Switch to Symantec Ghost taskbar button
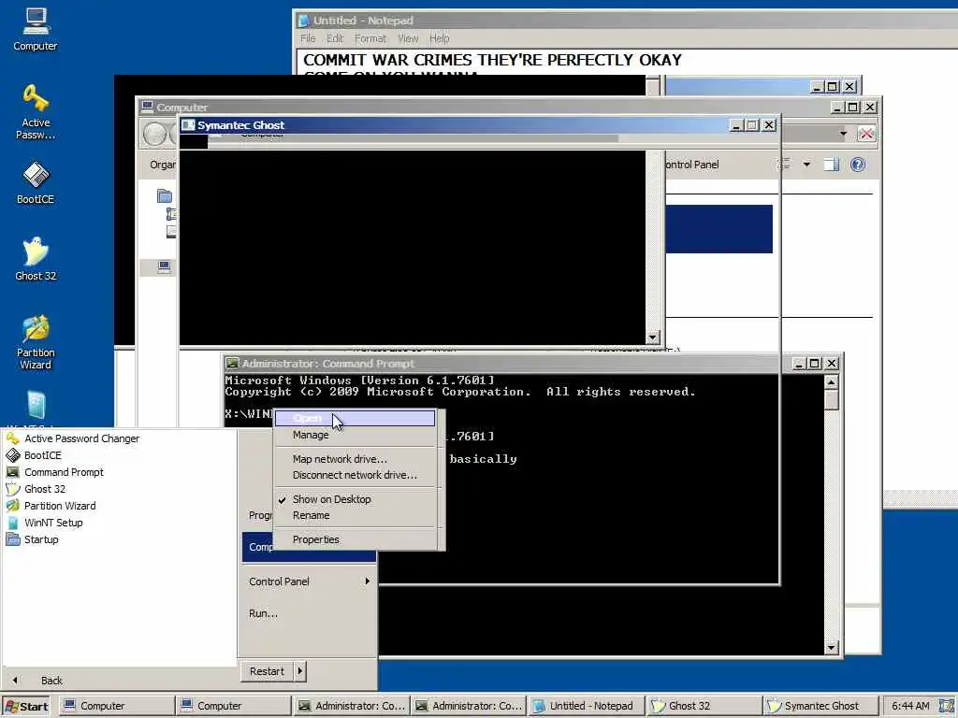This screenshot has width=958, height=718. pos(820,706)
